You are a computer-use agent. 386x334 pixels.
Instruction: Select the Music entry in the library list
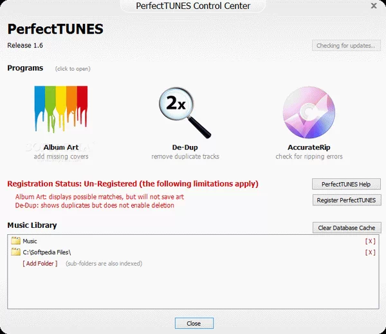[x=30, y=241]
